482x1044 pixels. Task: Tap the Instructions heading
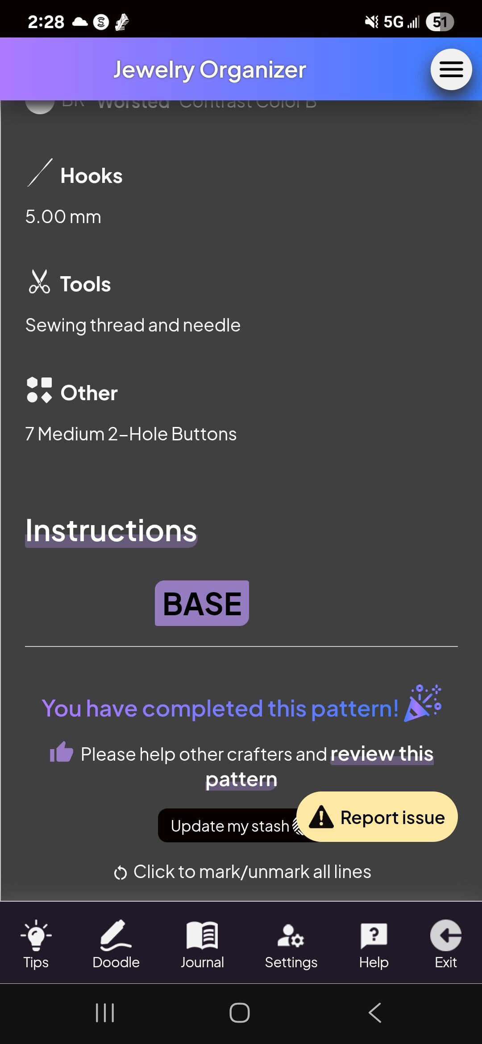pos(111,531)
